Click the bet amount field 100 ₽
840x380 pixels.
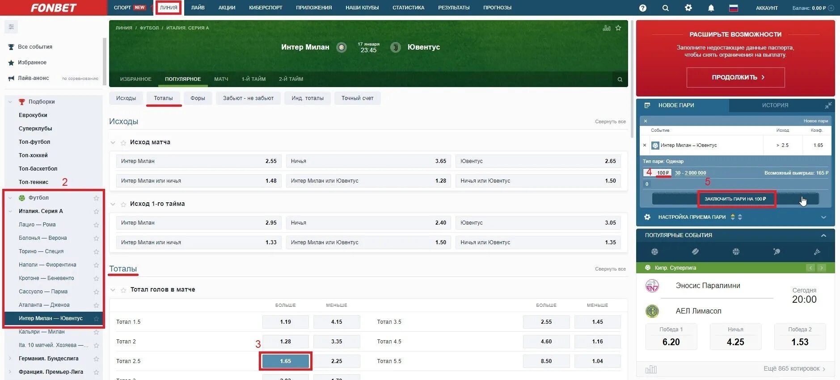[x=657, y=172]
